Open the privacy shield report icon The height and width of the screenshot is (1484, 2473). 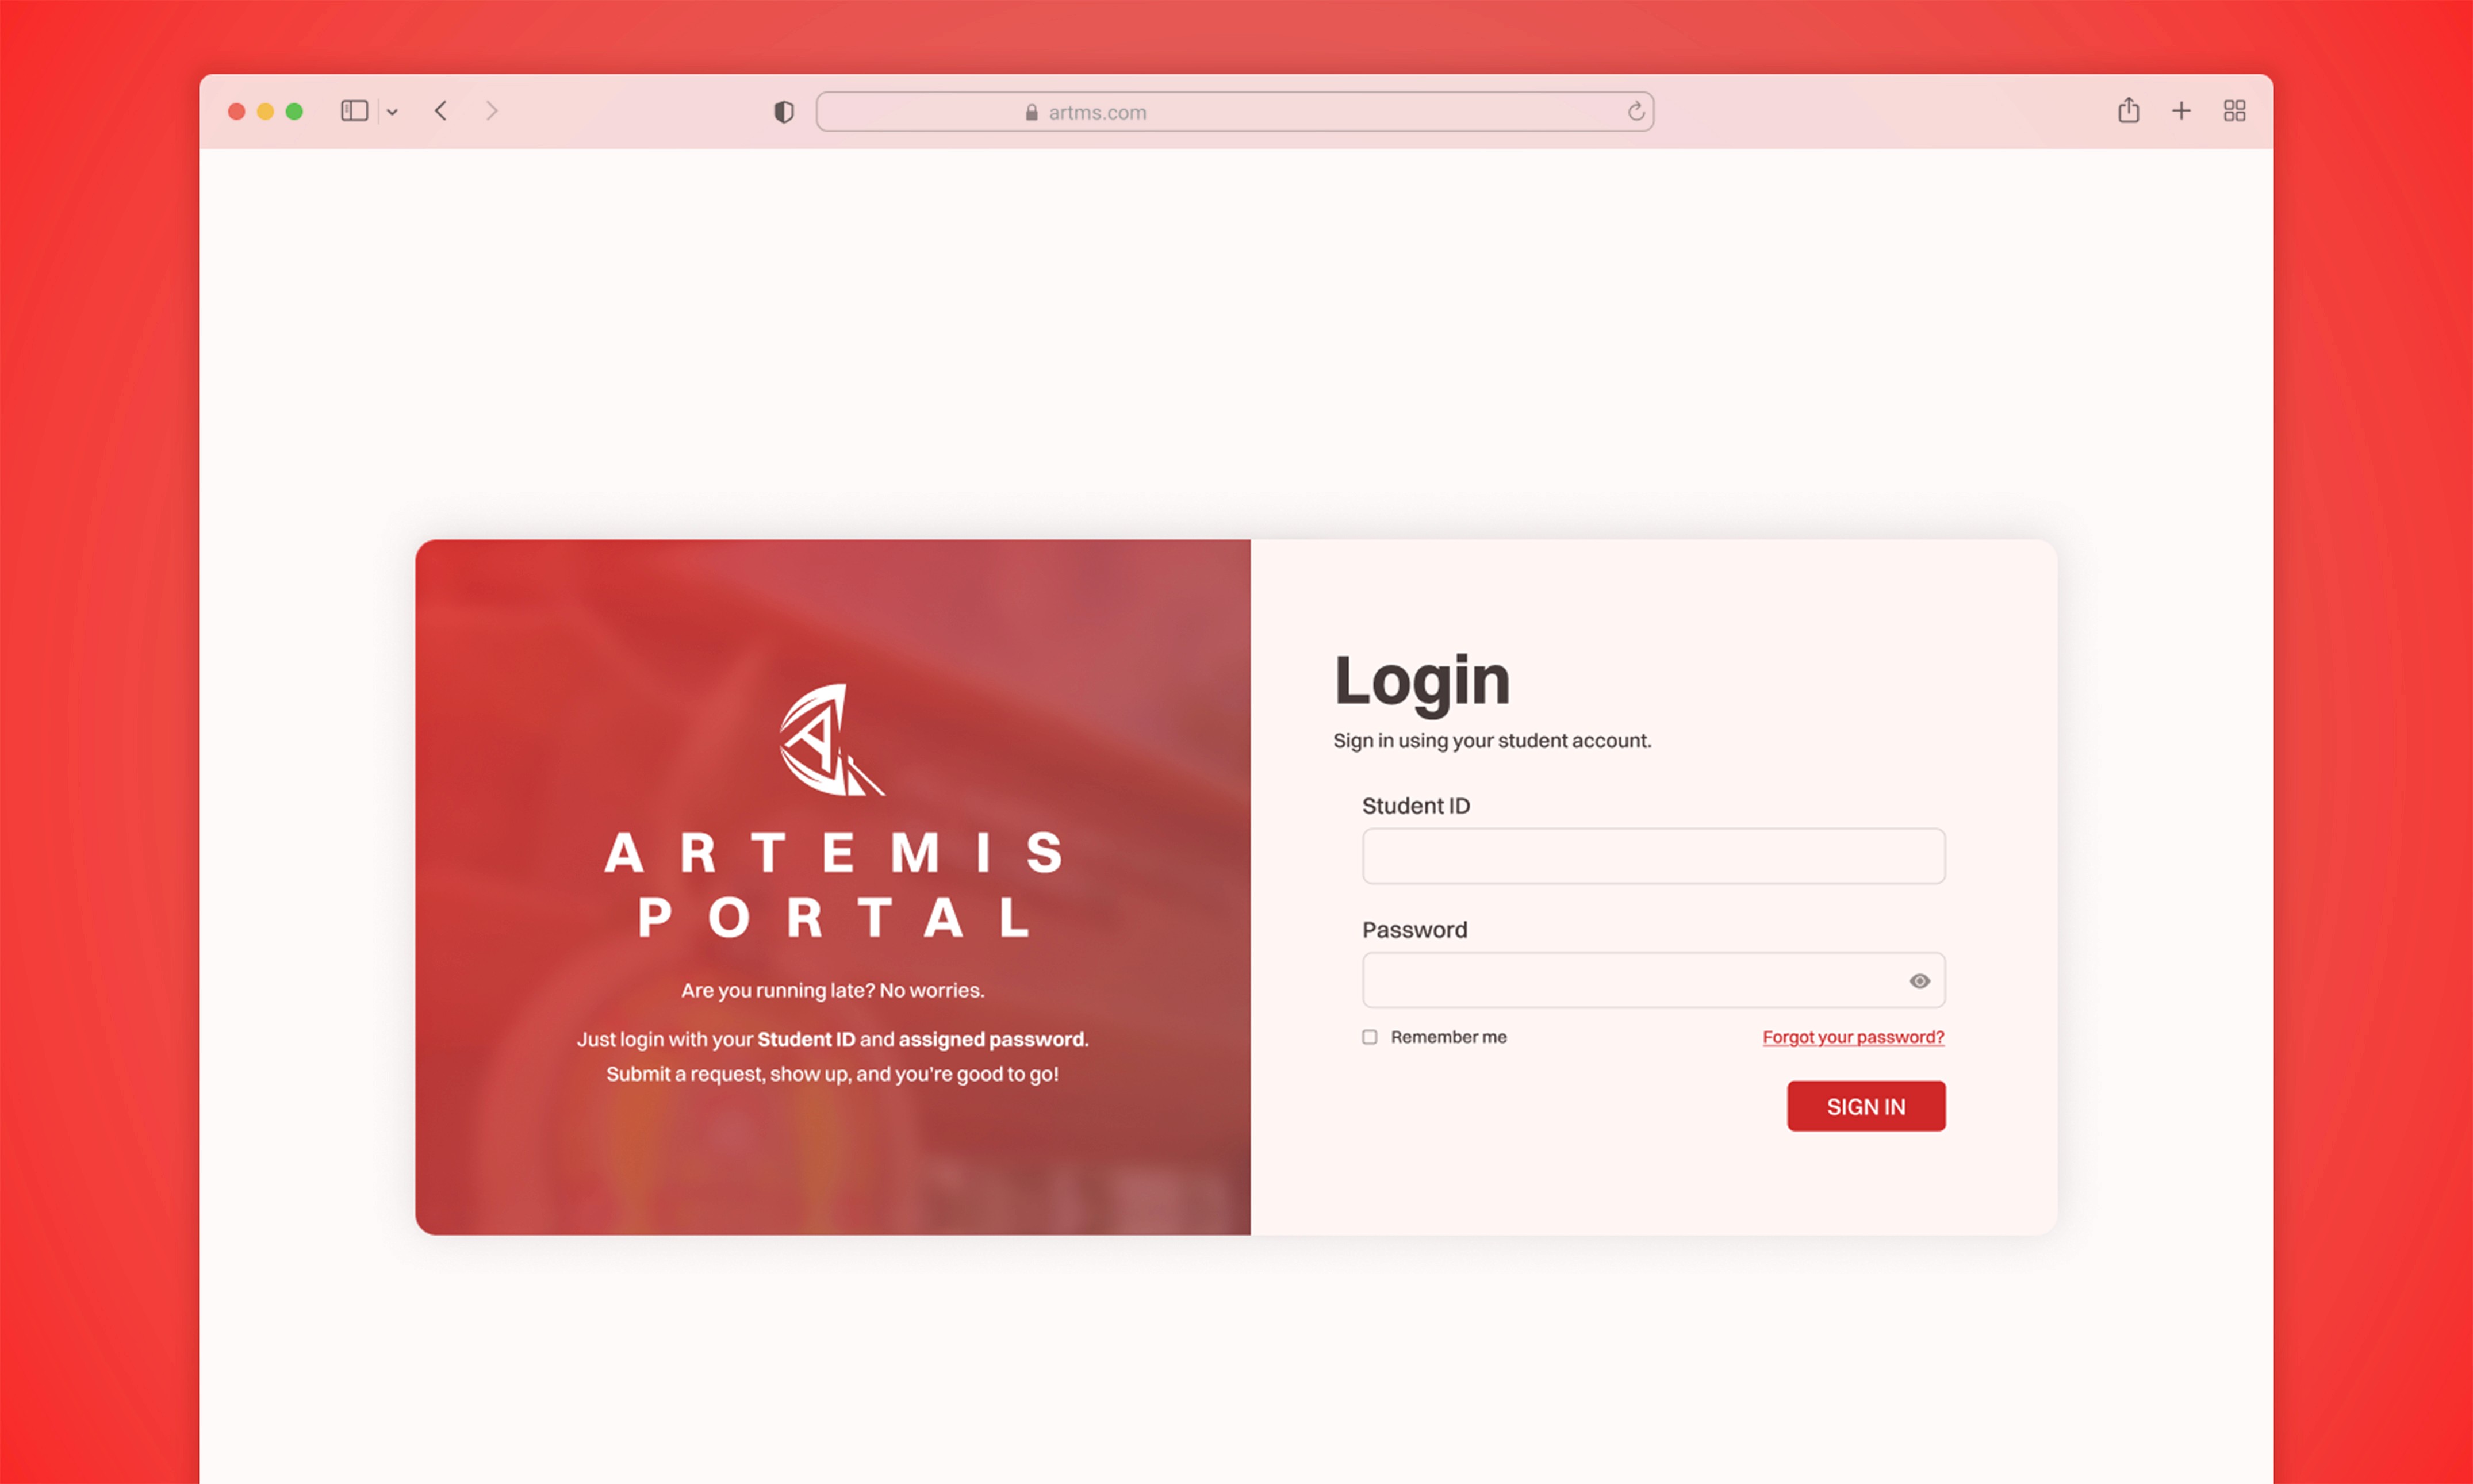point(784,112)
